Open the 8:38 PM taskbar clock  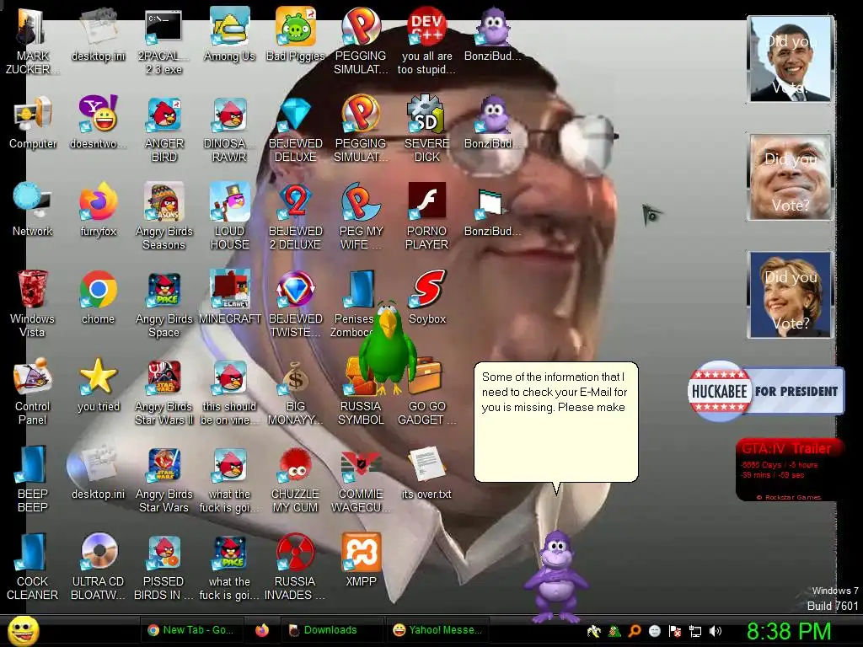coord(789,631)
